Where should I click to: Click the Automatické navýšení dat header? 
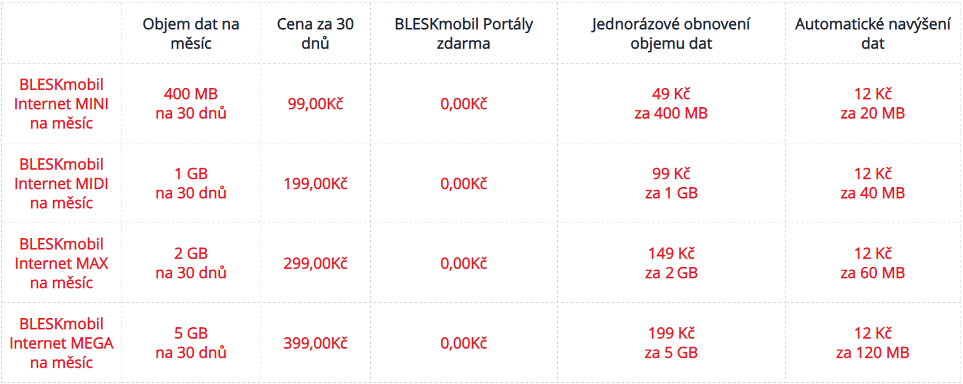click(873, 34)
